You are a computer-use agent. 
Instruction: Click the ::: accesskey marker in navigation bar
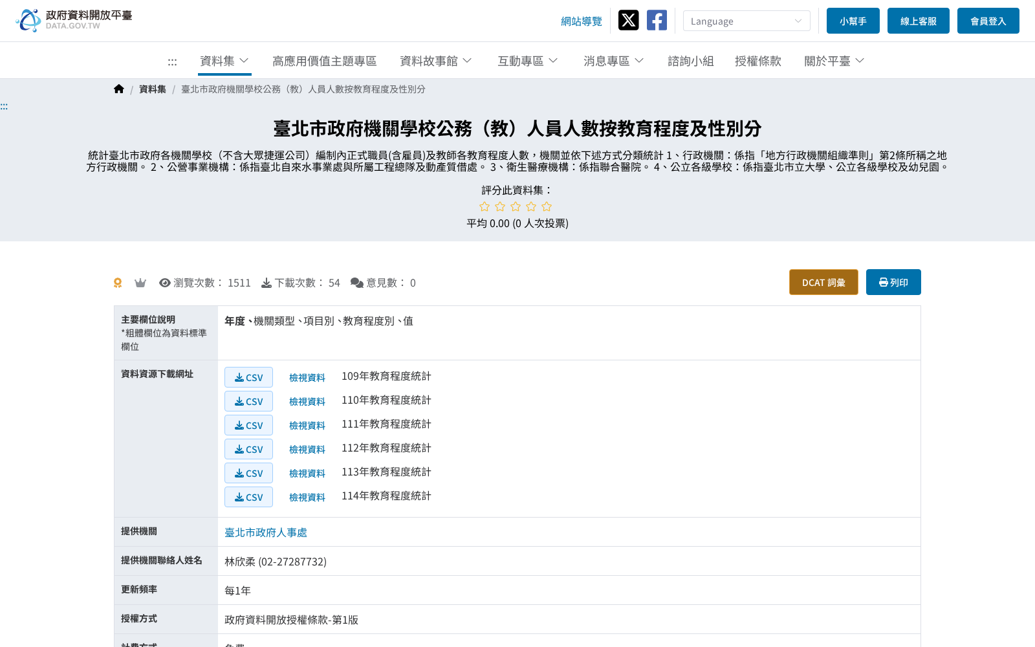[172, 62]
